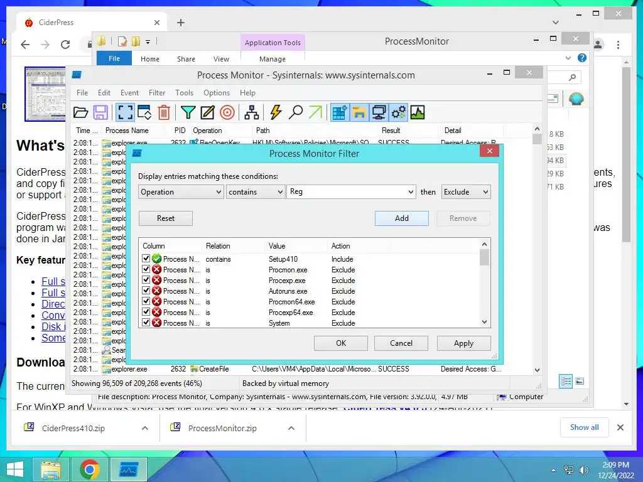The image size is (643, 482).
Task: Click the Chrome reload page icon
Action: (65, 45)
